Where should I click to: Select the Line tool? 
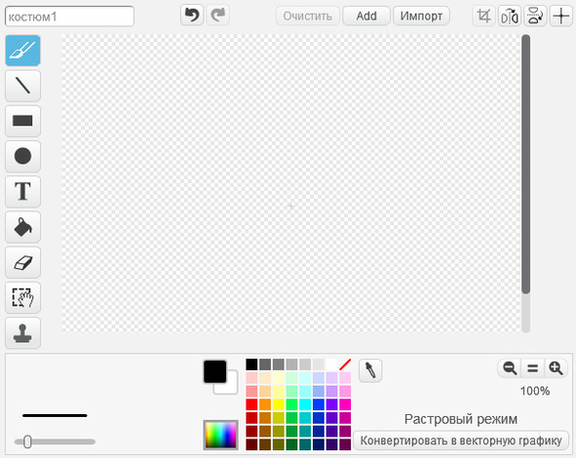[x=22, y=86]
